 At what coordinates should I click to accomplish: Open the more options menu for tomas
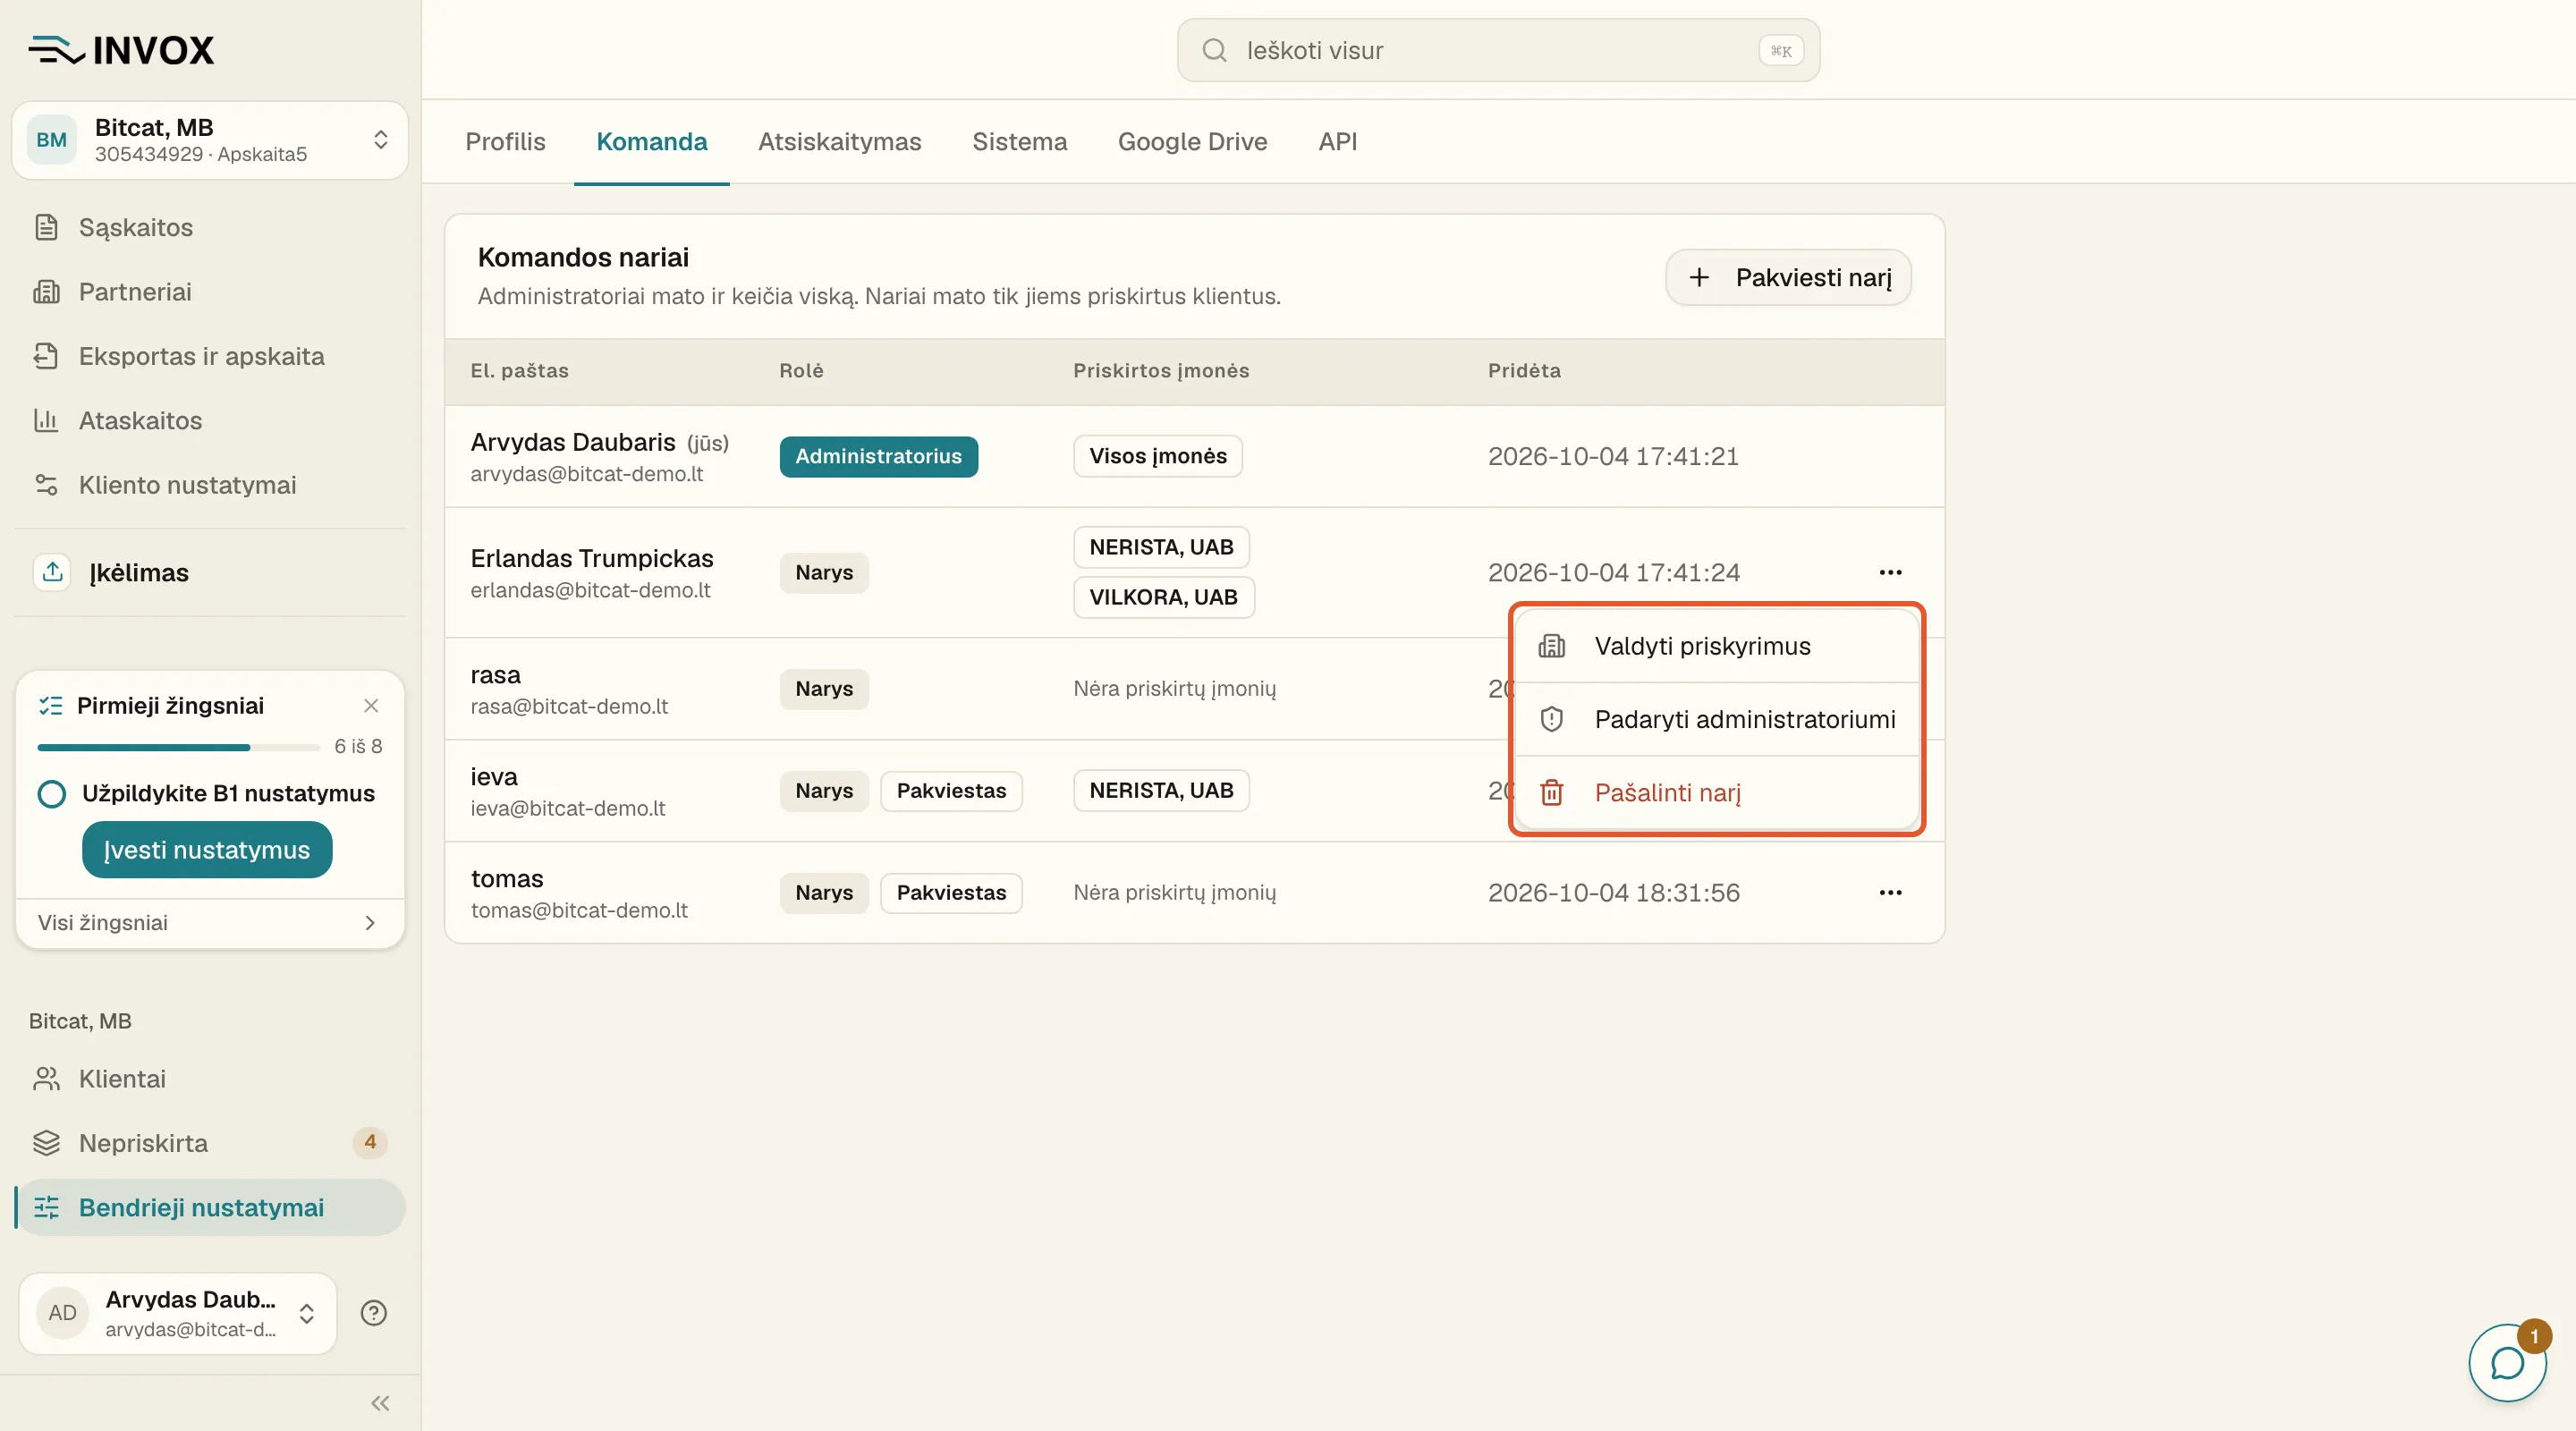pyautogui.click(x=1890, y=892)
